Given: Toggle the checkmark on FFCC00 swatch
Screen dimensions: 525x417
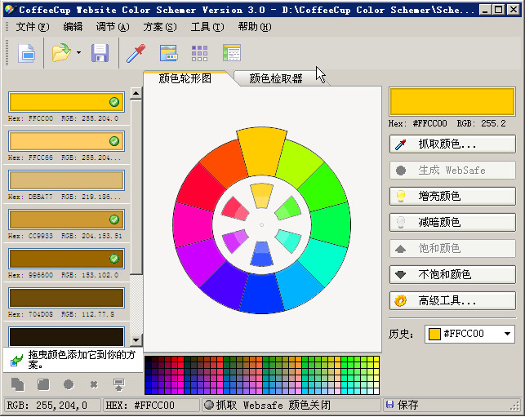Looking at the screenshot, I should (114, 102).
